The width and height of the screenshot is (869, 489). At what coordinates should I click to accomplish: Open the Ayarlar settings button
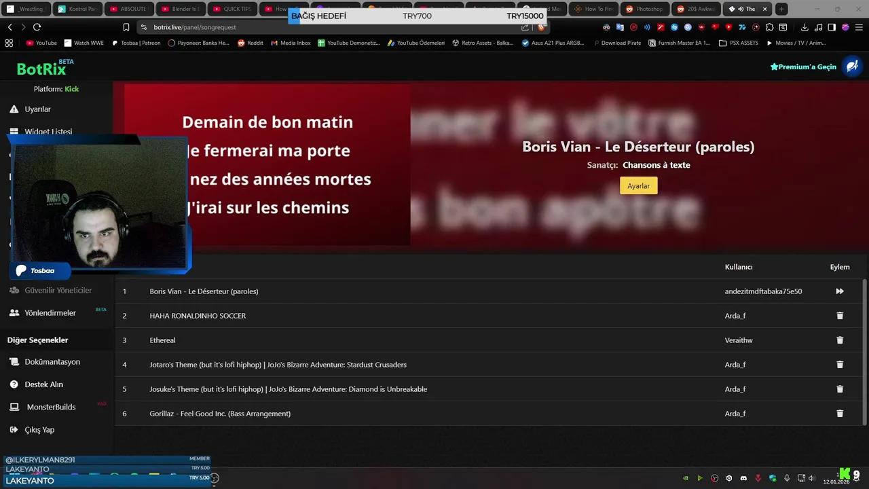tap(638, 185)
